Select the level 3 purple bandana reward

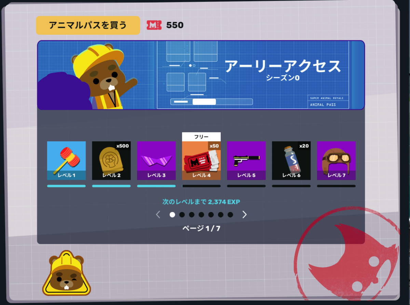tap(156, 160)
